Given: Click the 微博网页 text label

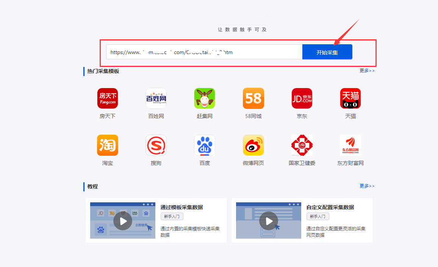Looking at the screenshot, I should [x=253, y=163].
